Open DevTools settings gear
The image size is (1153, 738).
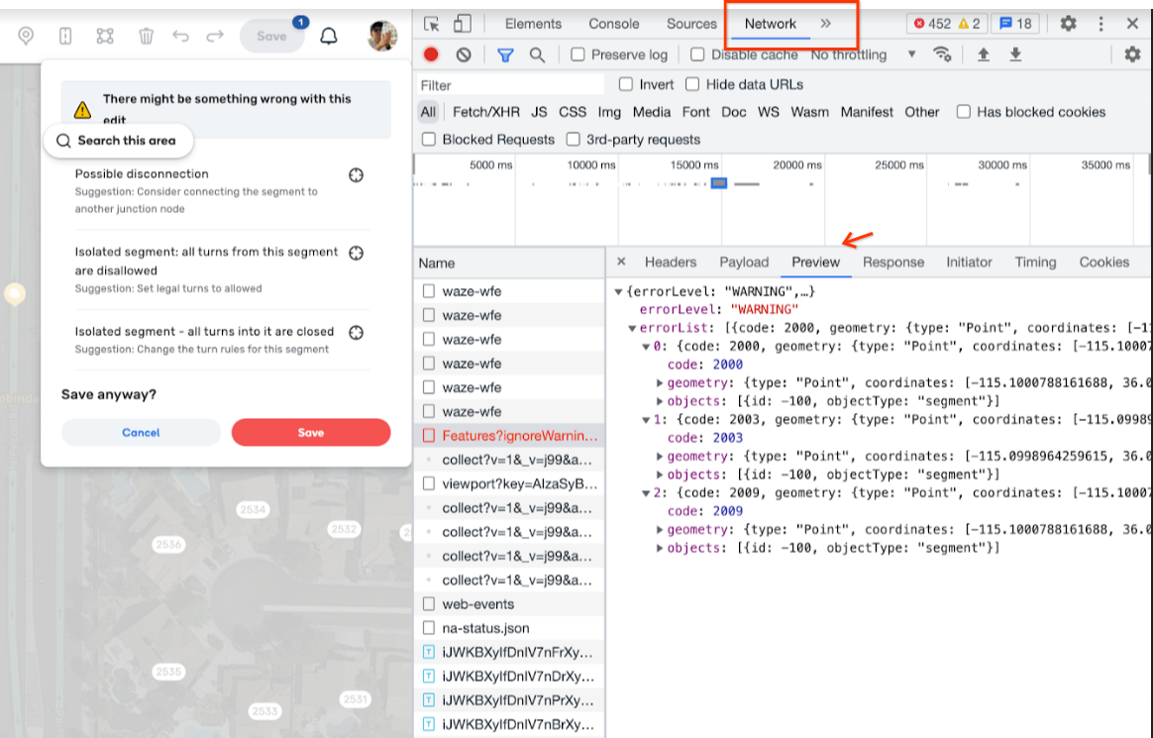pos(1068,24)
